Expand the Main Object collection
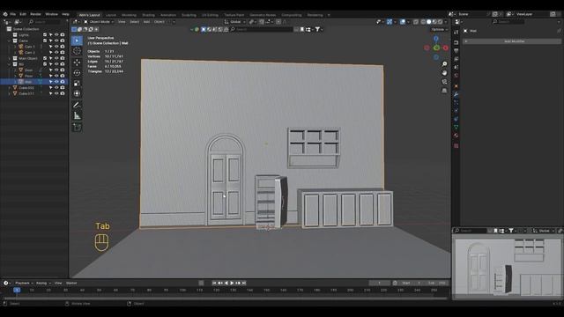This screenshot has height=317, width=564. tap(10, 58)
